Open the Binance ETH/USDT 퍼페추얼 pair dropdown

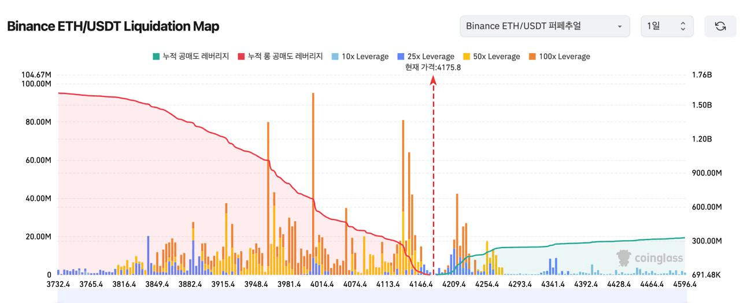[545, 27]
